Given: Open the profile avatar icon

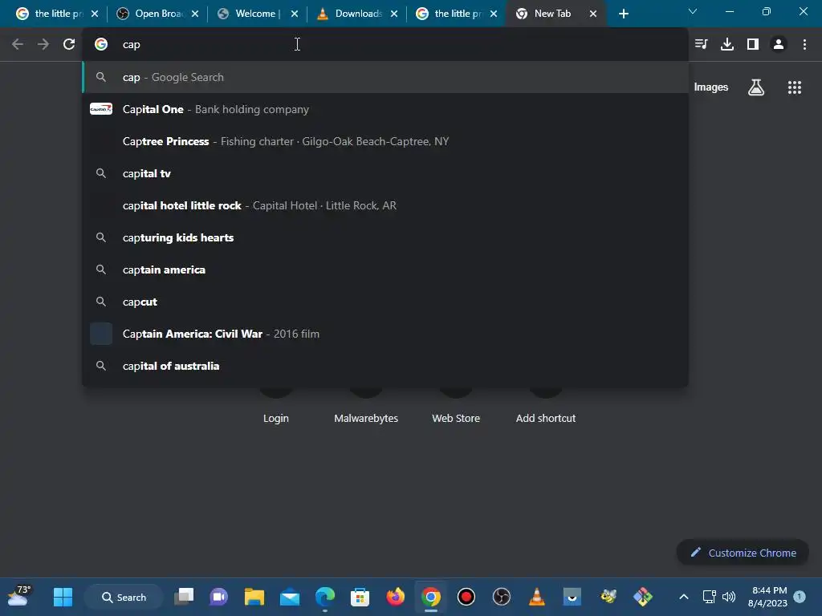Looking at the screenshot, I should (x=779, y=45).
